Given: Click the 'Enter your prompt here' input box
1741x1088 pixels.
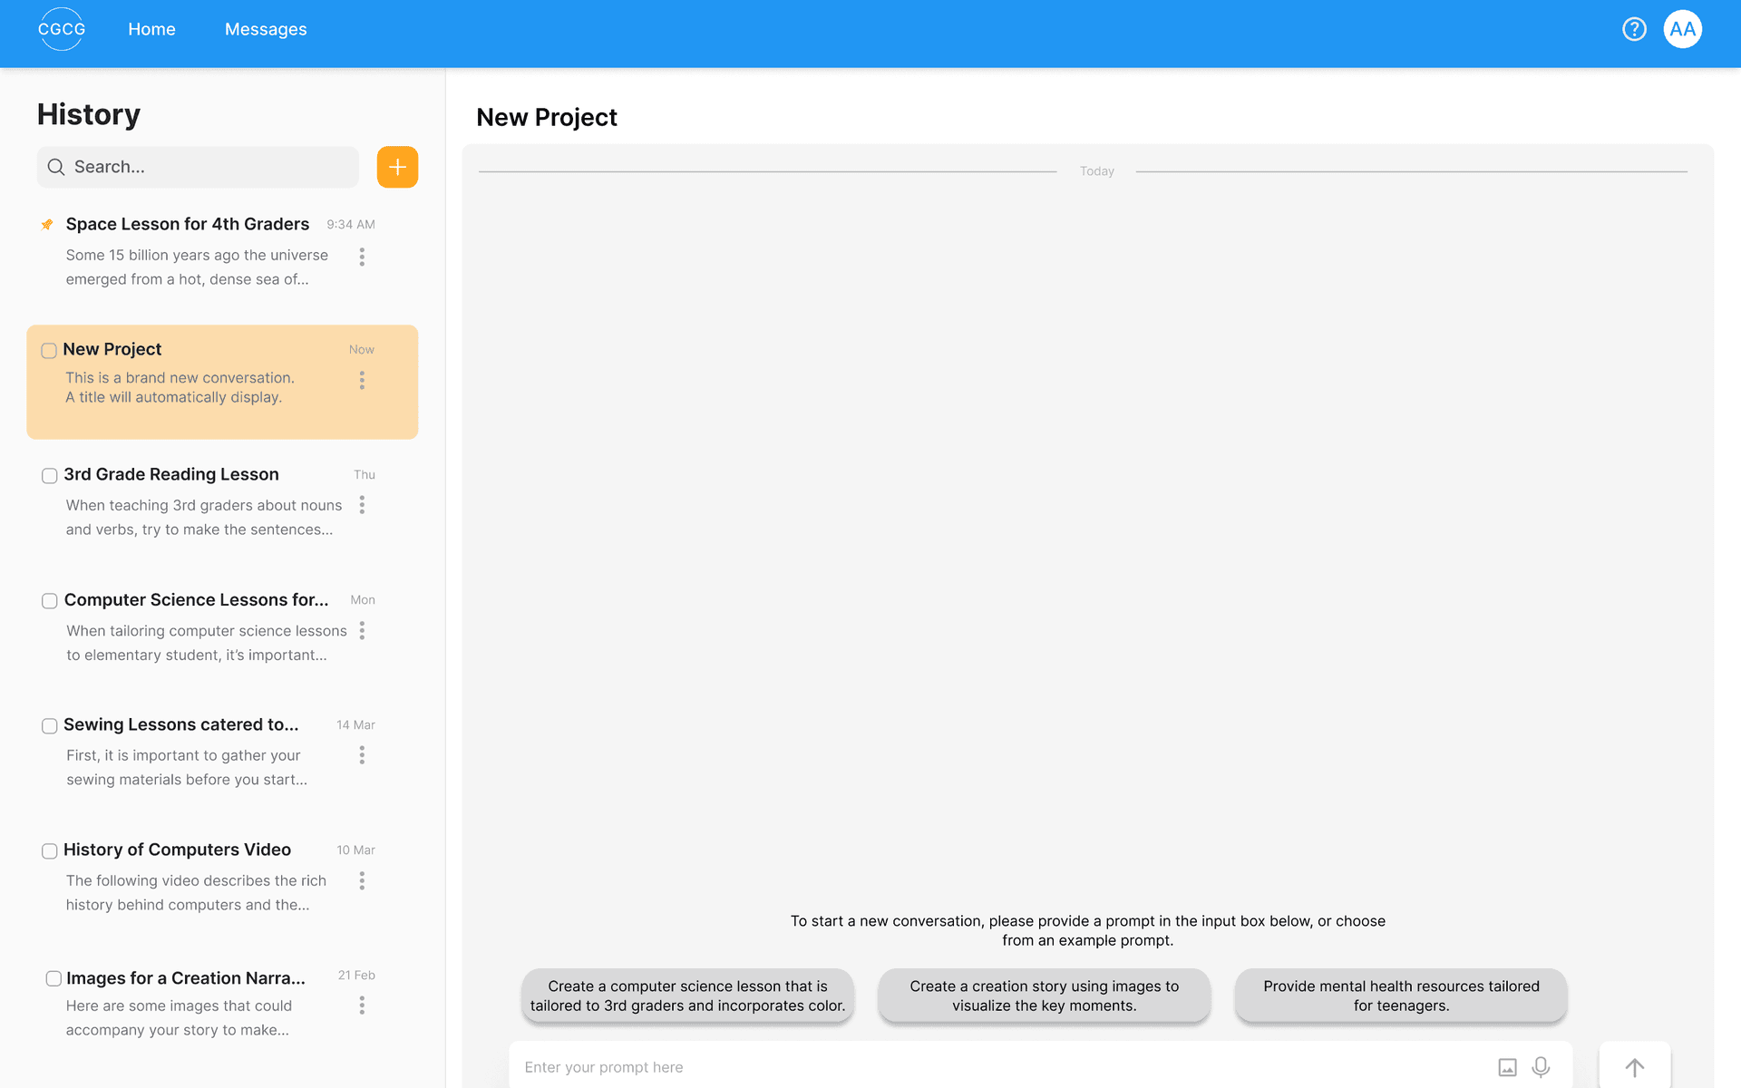Looking at the screenshot, I should pos(997,1067).
